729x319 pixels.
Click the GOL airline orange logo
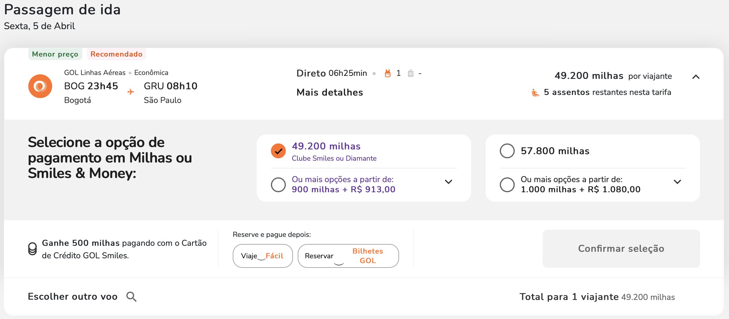[40, 86]
